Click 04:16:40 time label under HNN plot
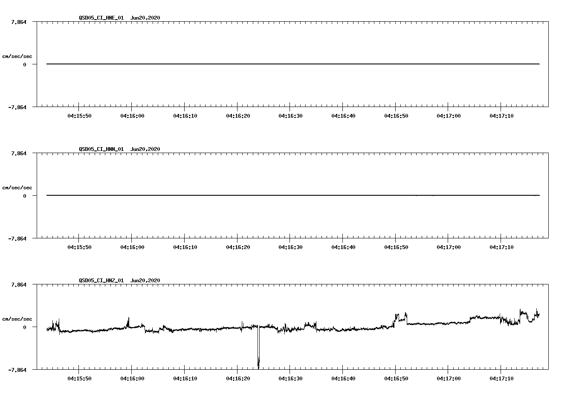 point(343,247)
